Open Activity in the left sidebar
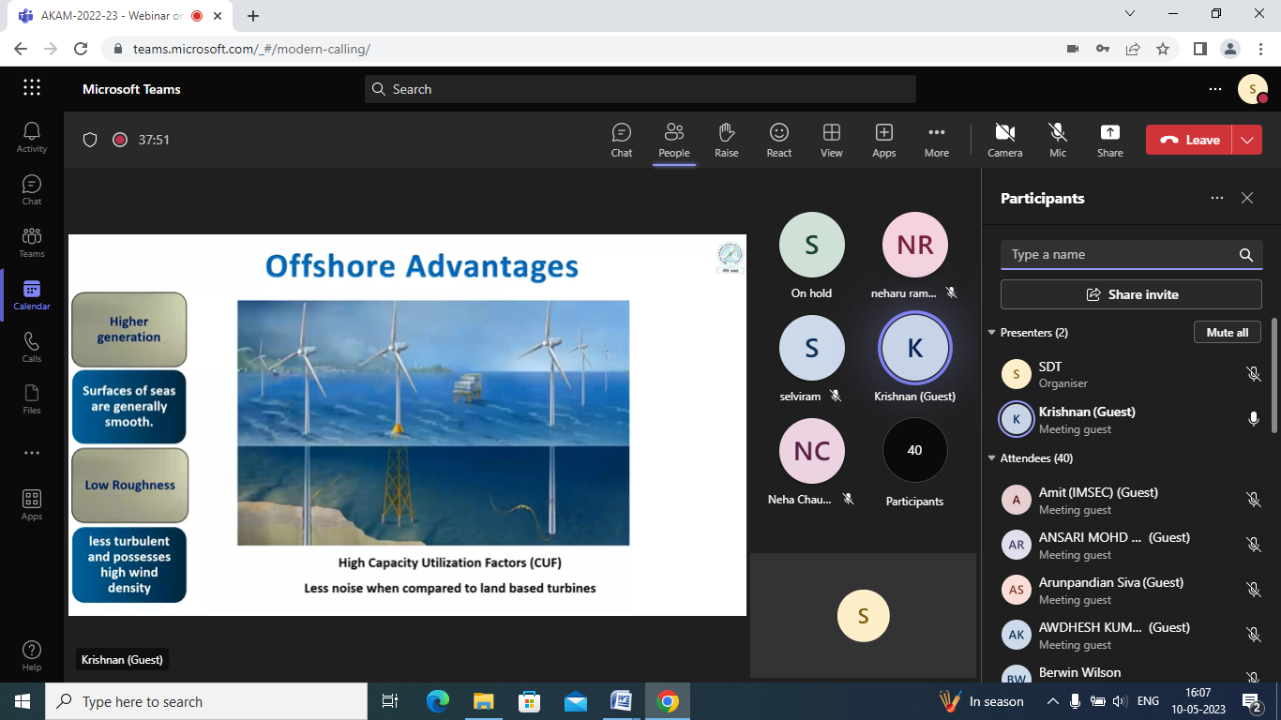The width and height of the screenshot is (1281, 720). pos(32,137)
